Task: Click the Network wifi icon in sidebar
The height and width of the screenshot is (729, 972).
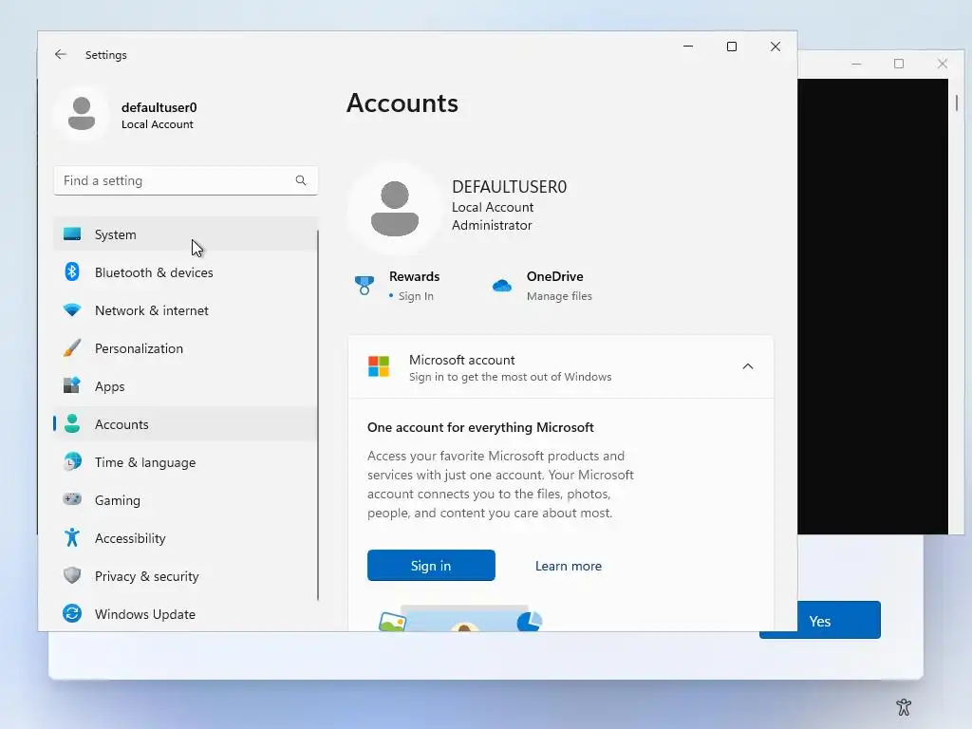Action: (72, 310)
